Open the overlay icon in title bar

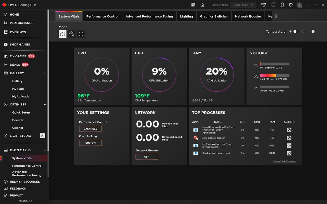point(193,5)
